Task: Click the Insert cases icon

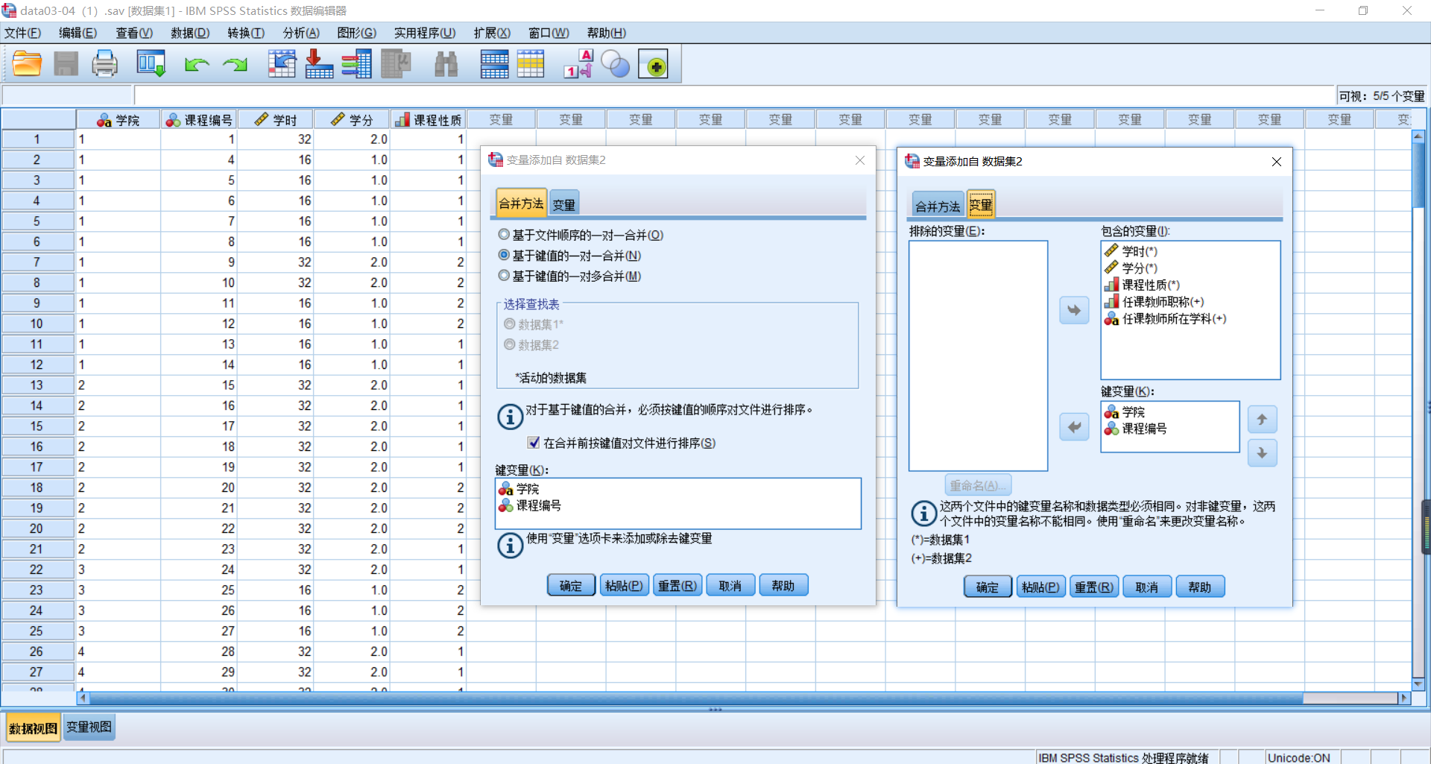Action: [x=494, y=64]
